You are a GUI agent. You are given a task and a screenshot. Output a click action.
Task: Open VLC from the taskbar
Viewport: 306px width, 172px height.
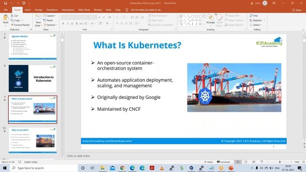pos(162,168)
